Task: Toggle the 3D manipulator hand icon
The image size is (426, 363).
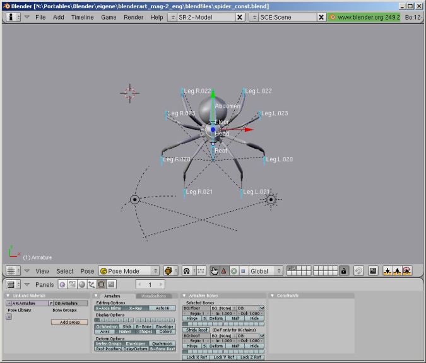Action: point(215,271)
